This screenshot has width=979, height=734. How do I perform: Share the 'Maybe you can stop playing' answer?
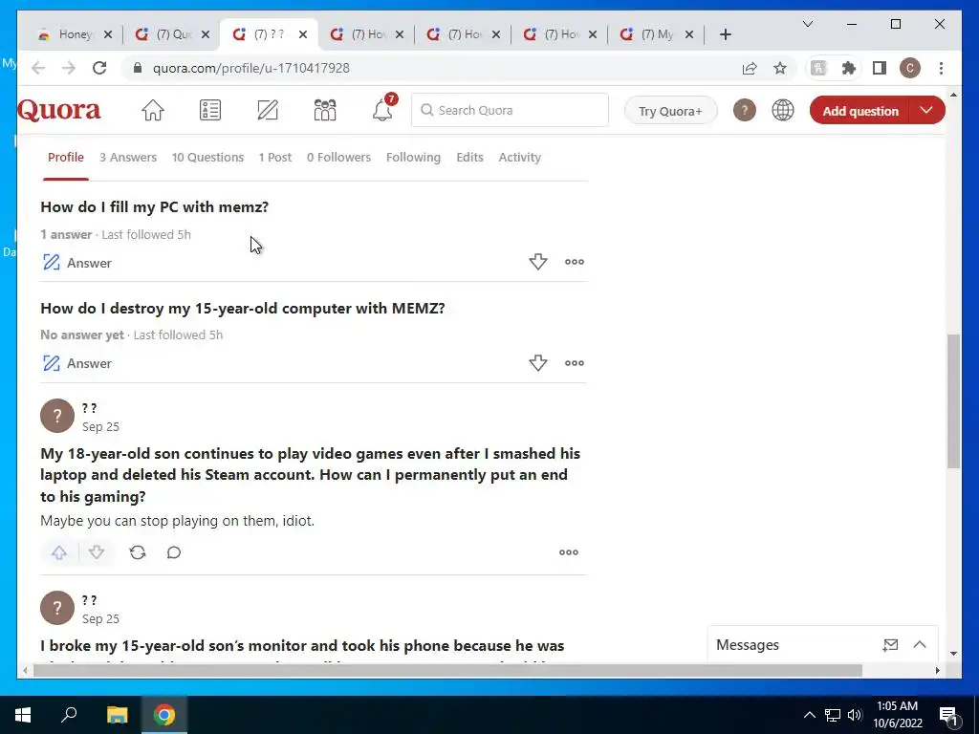click(x=138, y=552)
